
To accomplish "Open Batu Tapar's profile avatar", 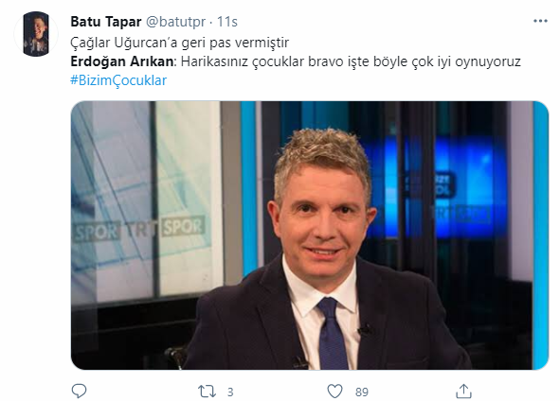I will (x=36, y=34).
